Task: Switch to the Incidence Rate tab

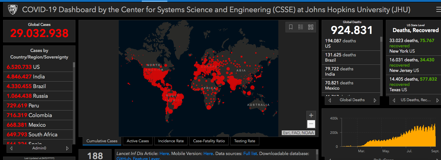Action: click(171, 141)
